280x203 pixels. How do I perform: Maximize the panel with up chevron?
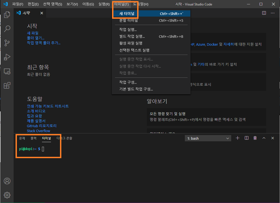264,138
